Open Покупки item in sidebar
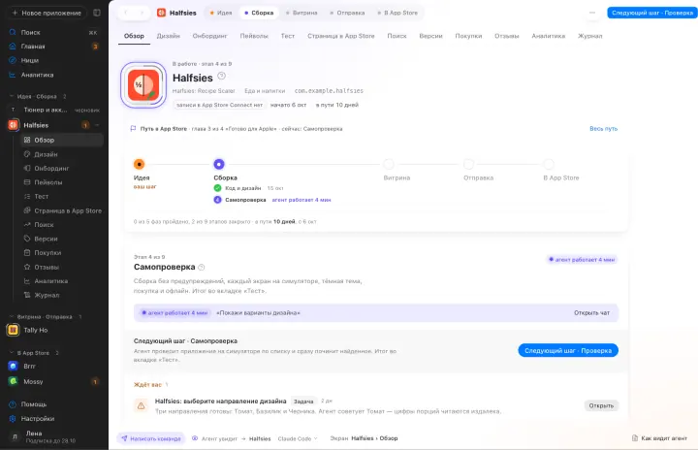 click(61, 252)
